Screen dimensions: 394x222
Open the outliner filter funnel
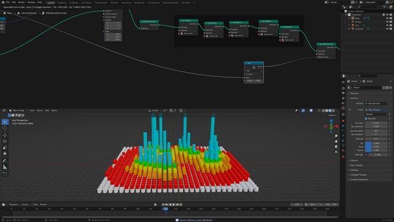tap(385, 7)
